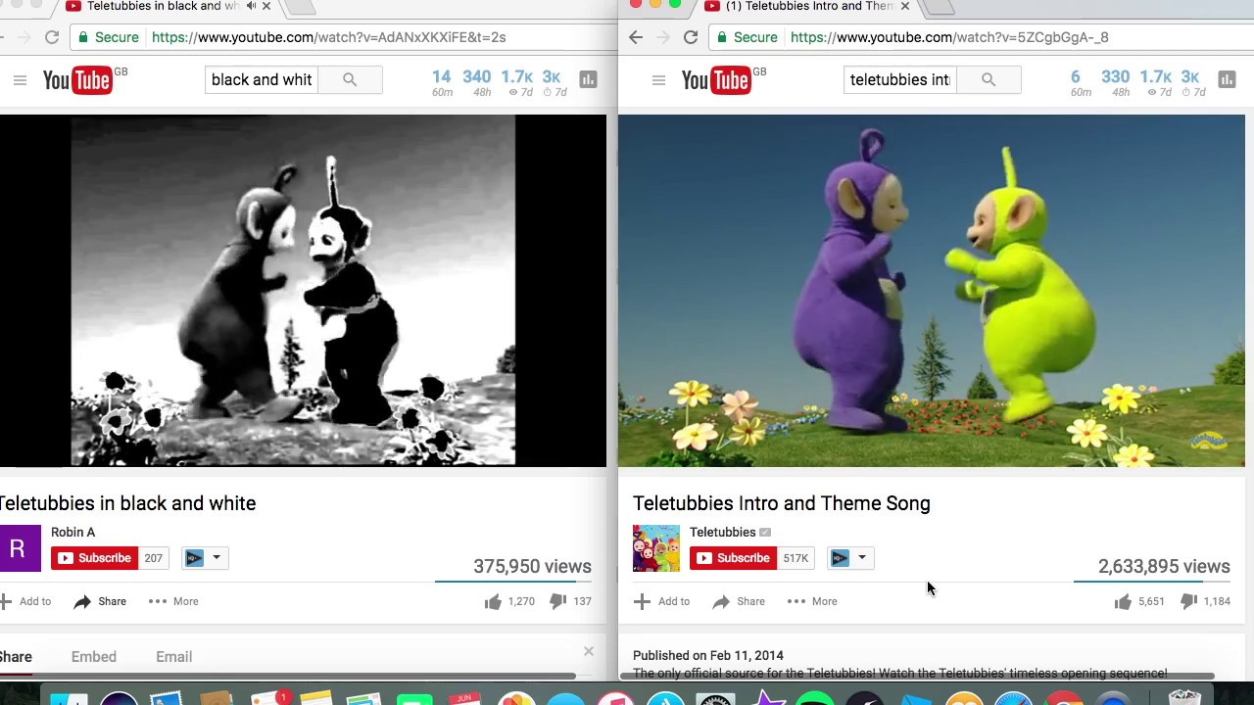Open bar chart stats icon in left window

588,80
